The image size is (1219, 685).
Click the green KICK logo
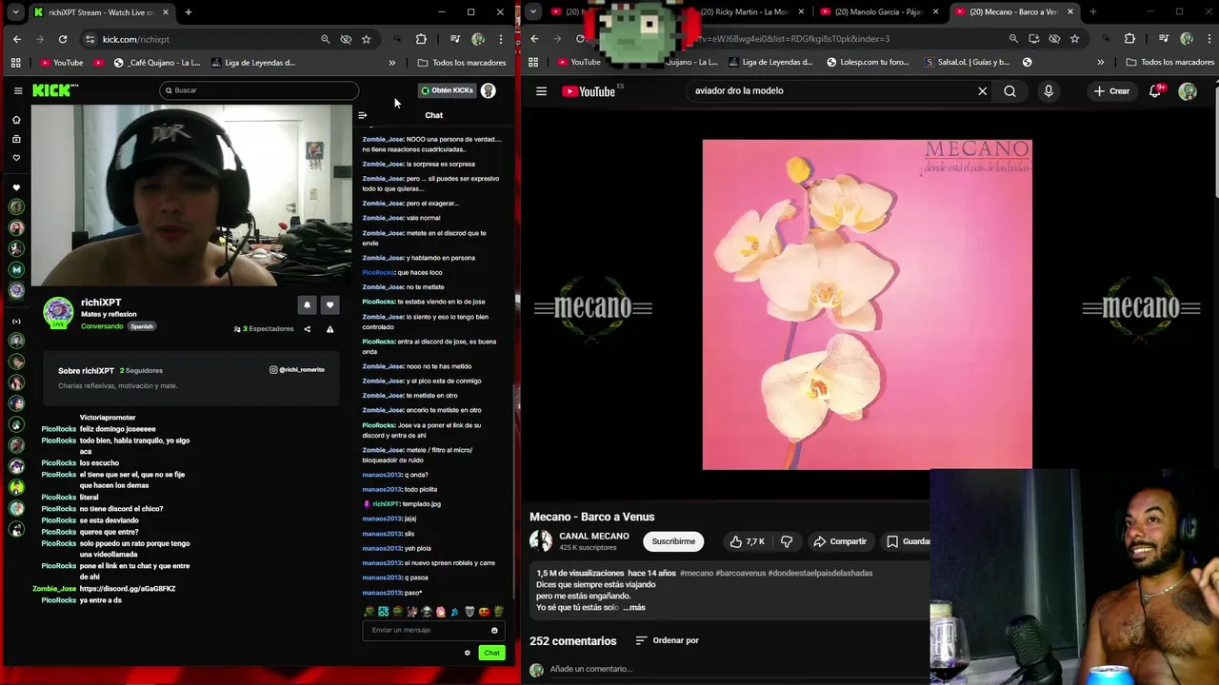[x=55, y=90]
